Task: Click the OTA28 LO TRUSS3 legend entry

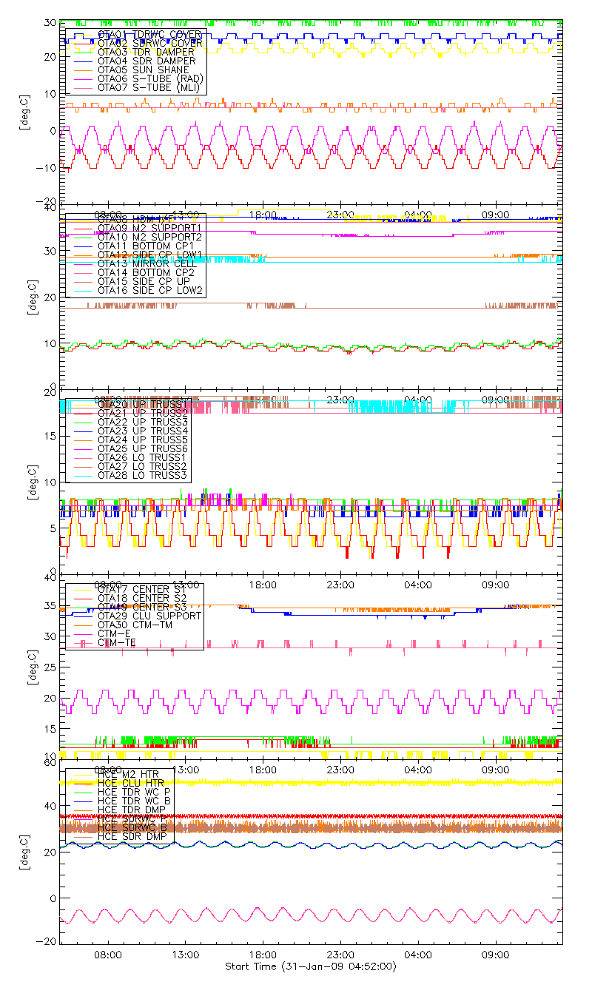Action: [x=142, y=475]
